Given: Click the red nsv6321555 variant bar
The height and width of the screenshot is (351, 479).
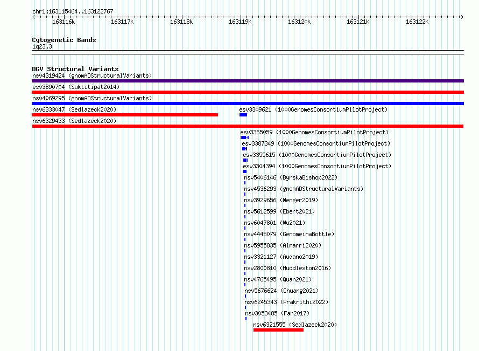Looking at the screenshot, I should point(278,330).
